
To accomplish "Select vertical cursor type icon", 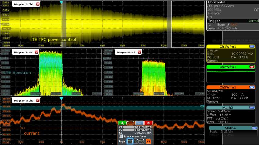I will 136,141.
